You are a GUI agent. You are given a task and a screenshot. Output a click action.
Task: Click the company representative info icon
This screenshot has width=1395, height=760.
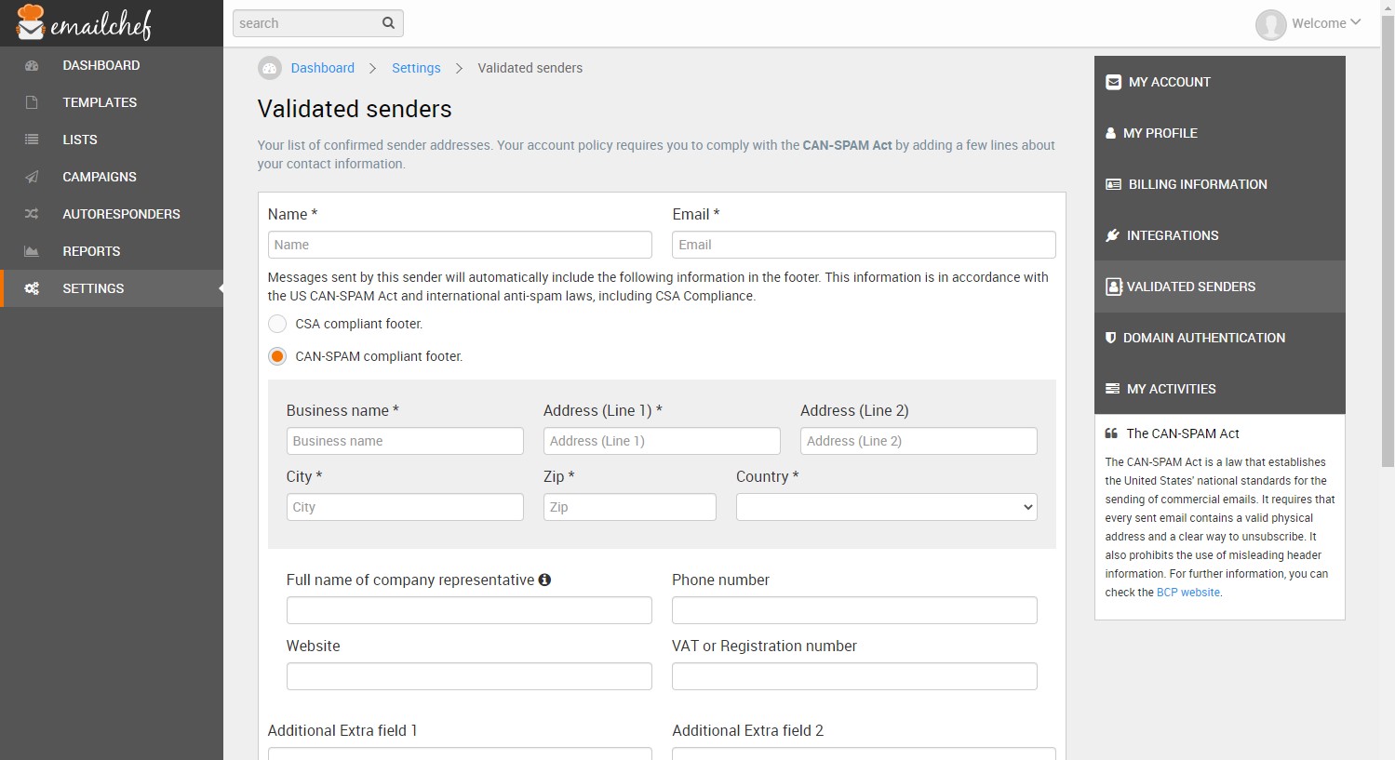click(544, 580)
